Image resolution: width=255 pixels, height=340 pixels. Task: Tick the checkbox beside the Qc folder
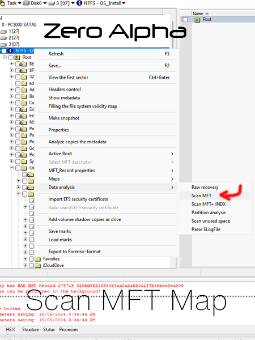click(18, 148)
